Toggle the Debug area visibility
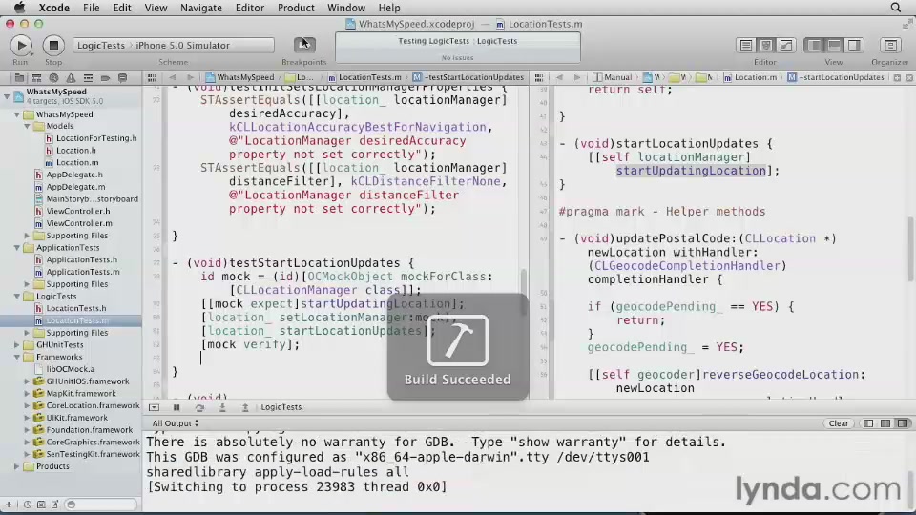 834,45
